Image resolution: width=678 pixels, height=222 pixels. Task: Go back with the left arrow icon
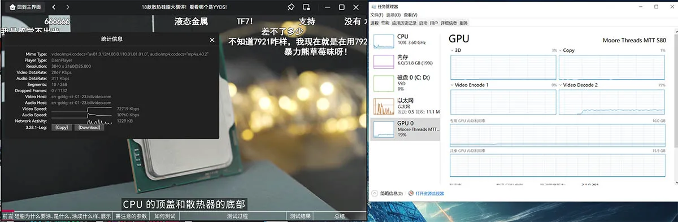(54, 7)
